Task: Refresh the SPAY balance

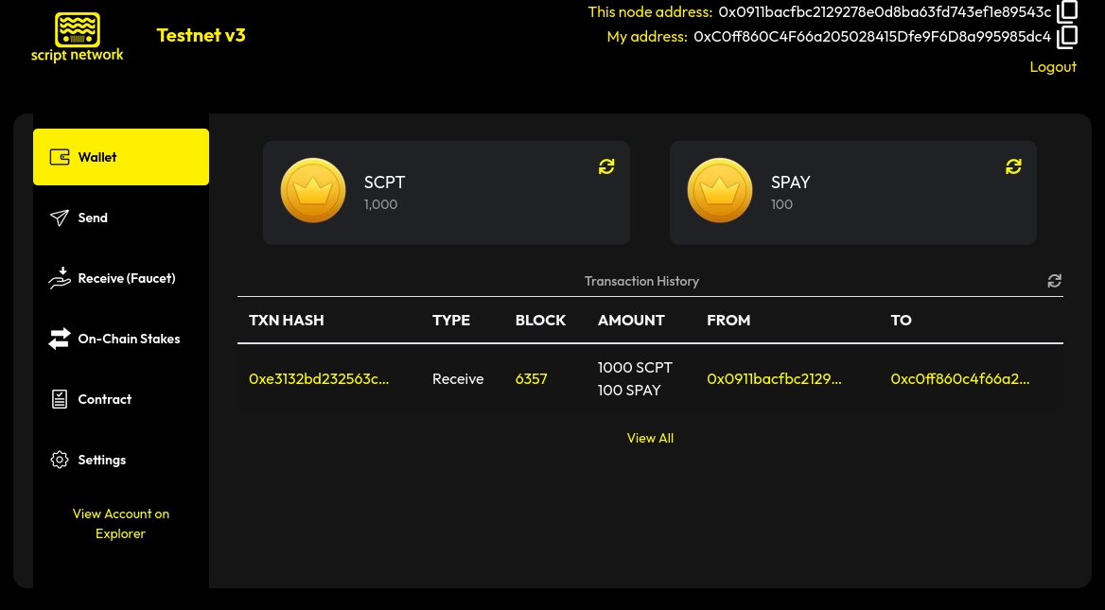Action: click(x=1013, y=166)
